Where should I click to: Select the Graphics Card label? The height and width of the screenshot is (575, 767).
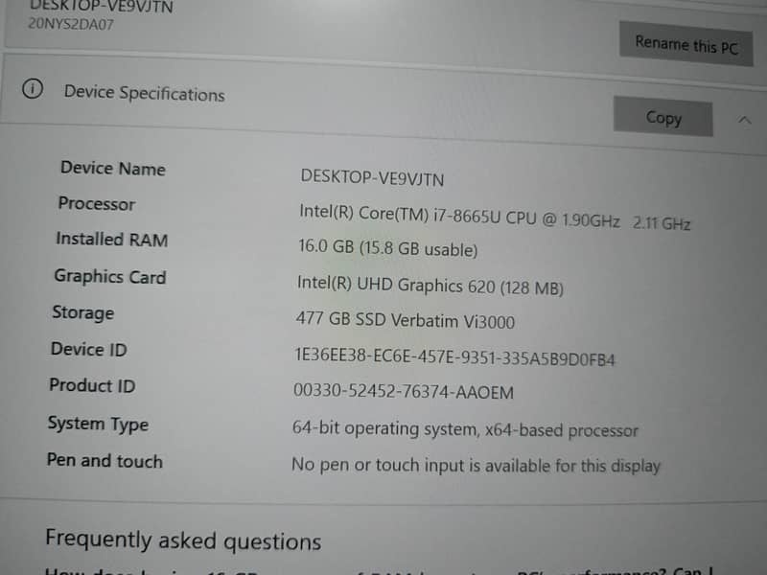pos(110,276)
